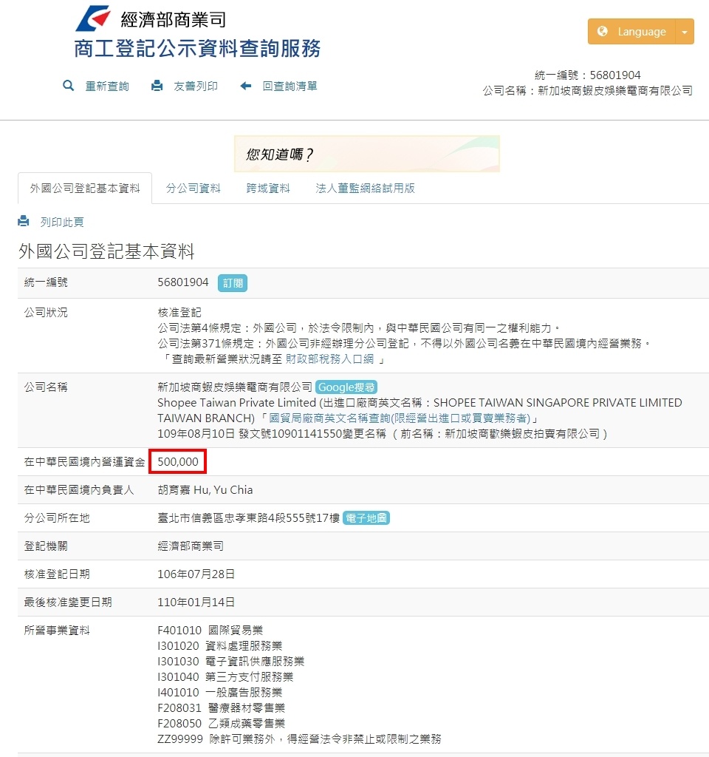Click the business item I401010 一般廣告服務業

click(x=220, y=692)
